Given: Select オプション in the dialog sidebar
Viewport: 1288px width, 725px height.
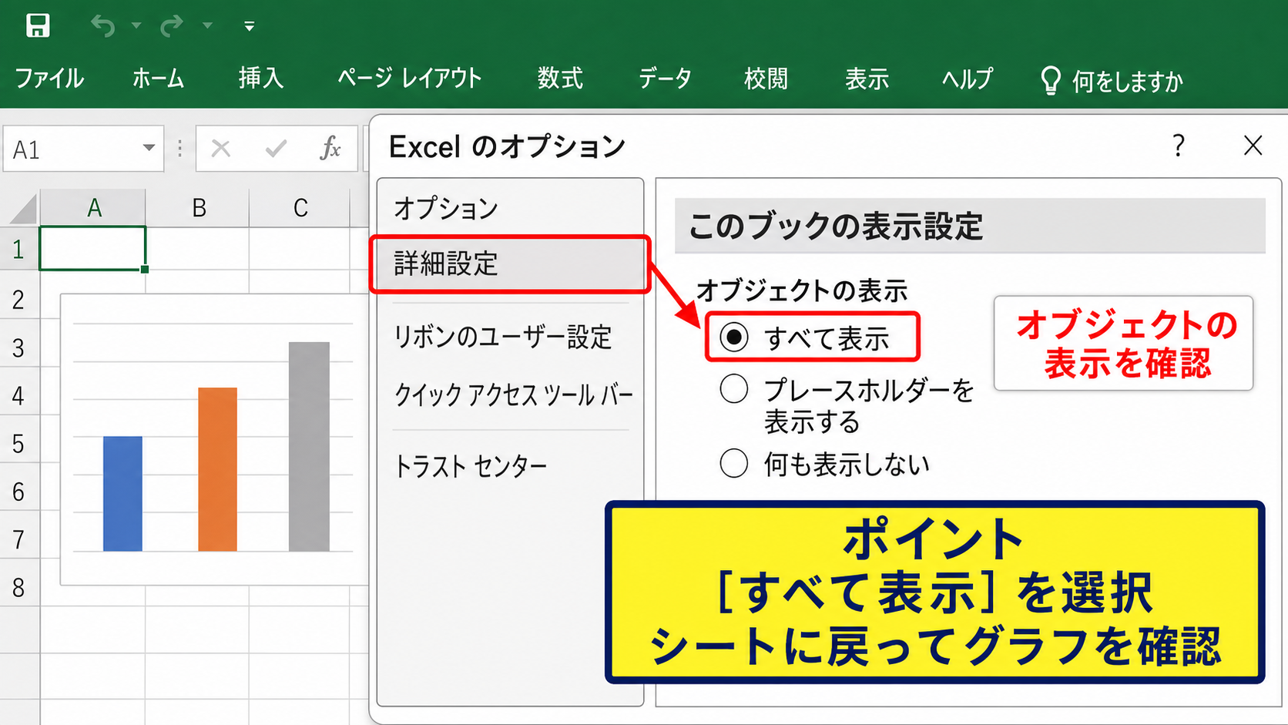Looking at the screenshot, I should (510, 208).
